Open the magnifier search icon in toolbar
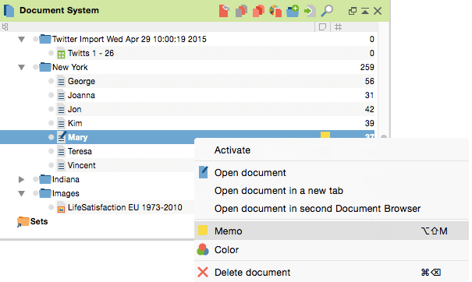 click(x=327, y=11)
